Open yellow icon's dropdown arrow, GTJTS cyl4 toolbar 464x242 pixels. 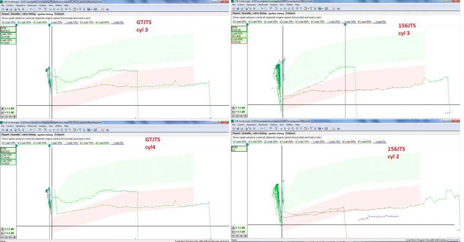[77, 130]
